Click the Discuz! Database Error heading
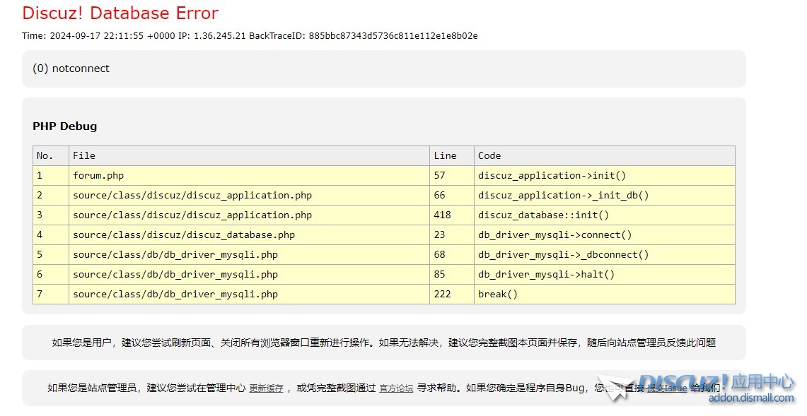Image resolution: width=807 pixels, height=416 pixels. click(x=120, y=13)
